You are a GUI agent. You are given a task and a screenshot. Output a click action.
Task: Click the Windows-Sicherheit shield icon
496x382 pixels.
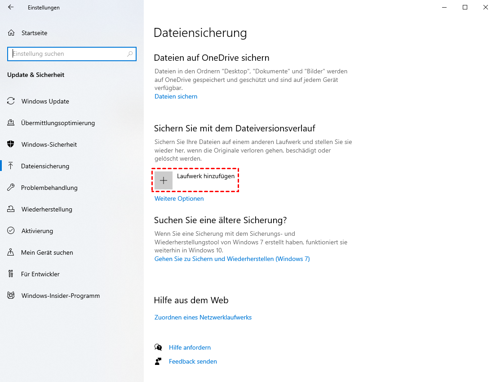click(x=11, y=144)
